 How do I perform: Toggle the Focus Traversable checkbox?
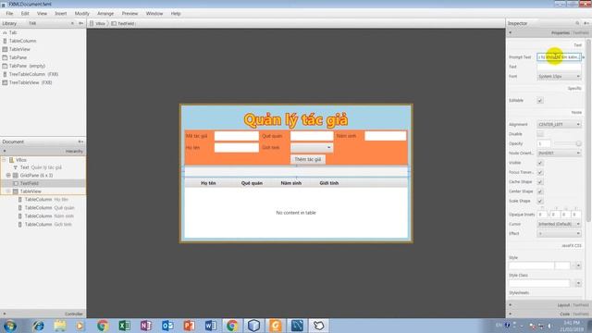[x=540, y=172]
